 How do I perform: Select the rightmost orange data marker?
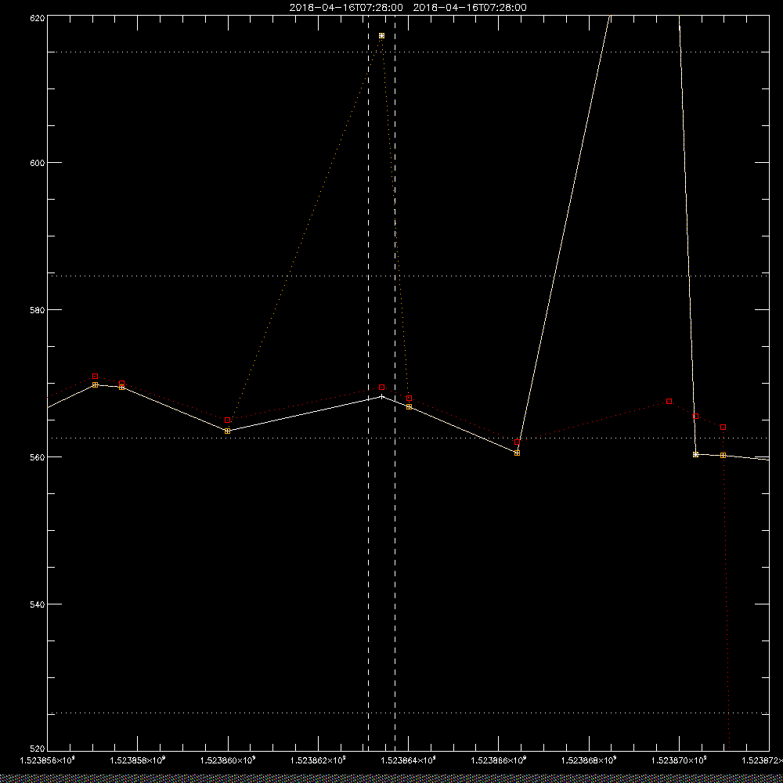click(723, 456)
